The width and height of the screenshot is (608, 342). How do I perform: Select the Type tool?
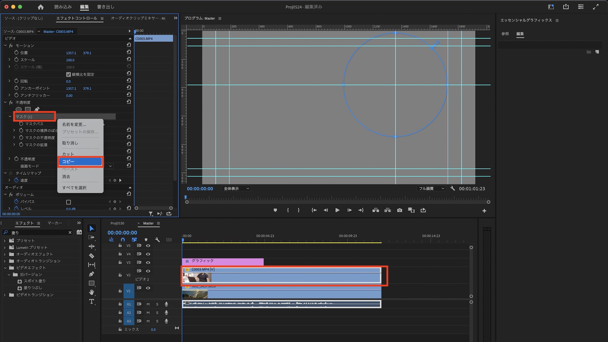(92, 301)
